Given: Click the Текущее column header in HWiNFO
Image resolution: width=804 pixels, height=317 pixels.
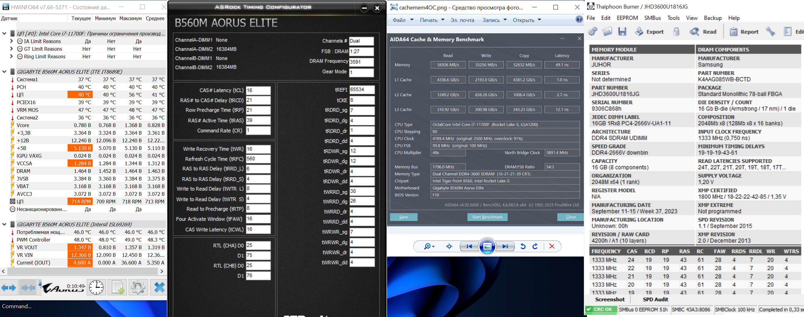Looking at the screenshot, I should pyautogui.click(x=81, y=18).
